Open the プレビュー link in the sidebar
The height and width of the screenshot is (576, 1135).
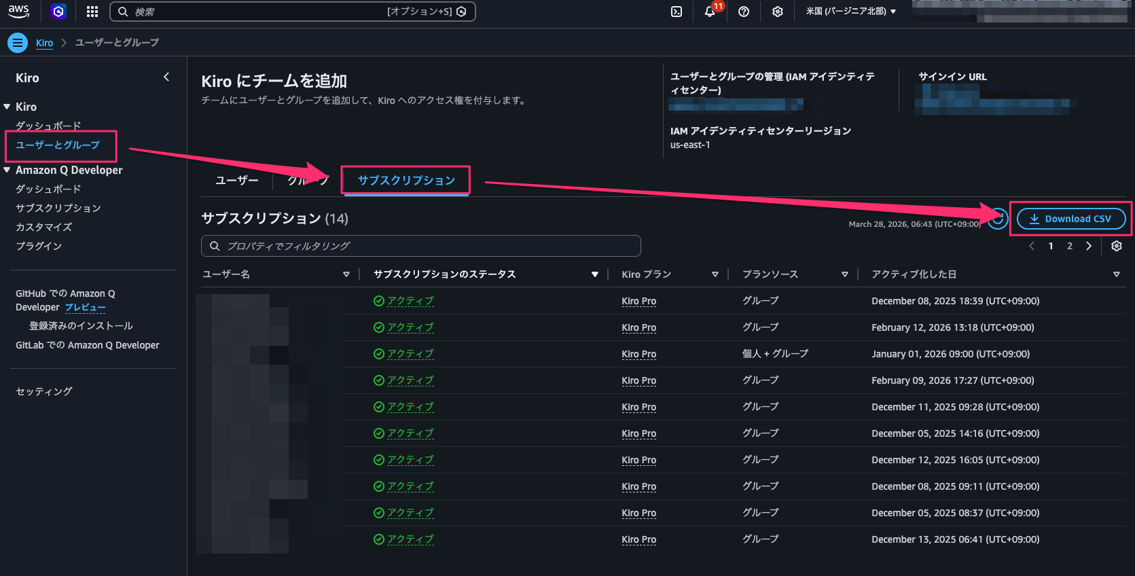pyautogui.click(x=85, y=307)
